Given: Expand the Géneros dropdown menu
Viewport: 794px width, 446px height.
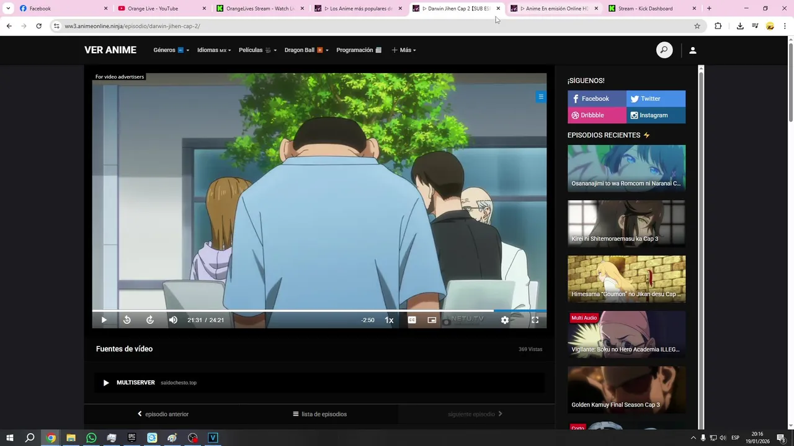Looking at the screenshot, I should (x=171, y=50).
